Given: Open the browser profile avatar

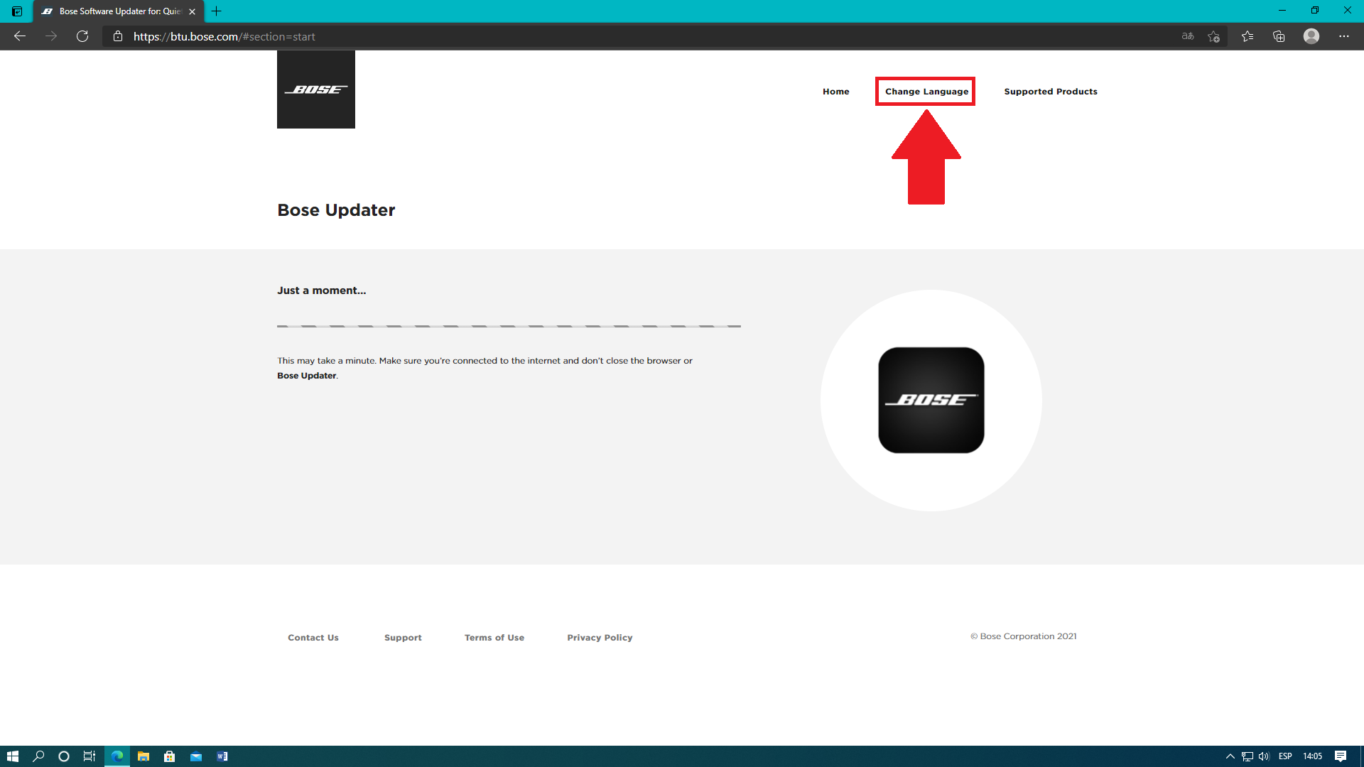Looking at the screenshot, I should pyautogui.click(x=1311, y=36).
